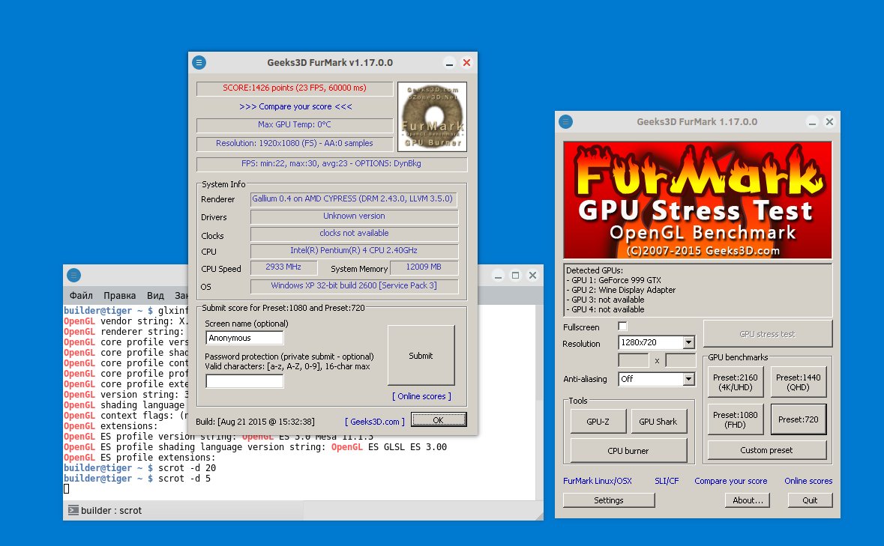The width and height of the screenshot is (884, 546).
Task: Visit the Geeks3D.com link
Action: coord(375,422)
